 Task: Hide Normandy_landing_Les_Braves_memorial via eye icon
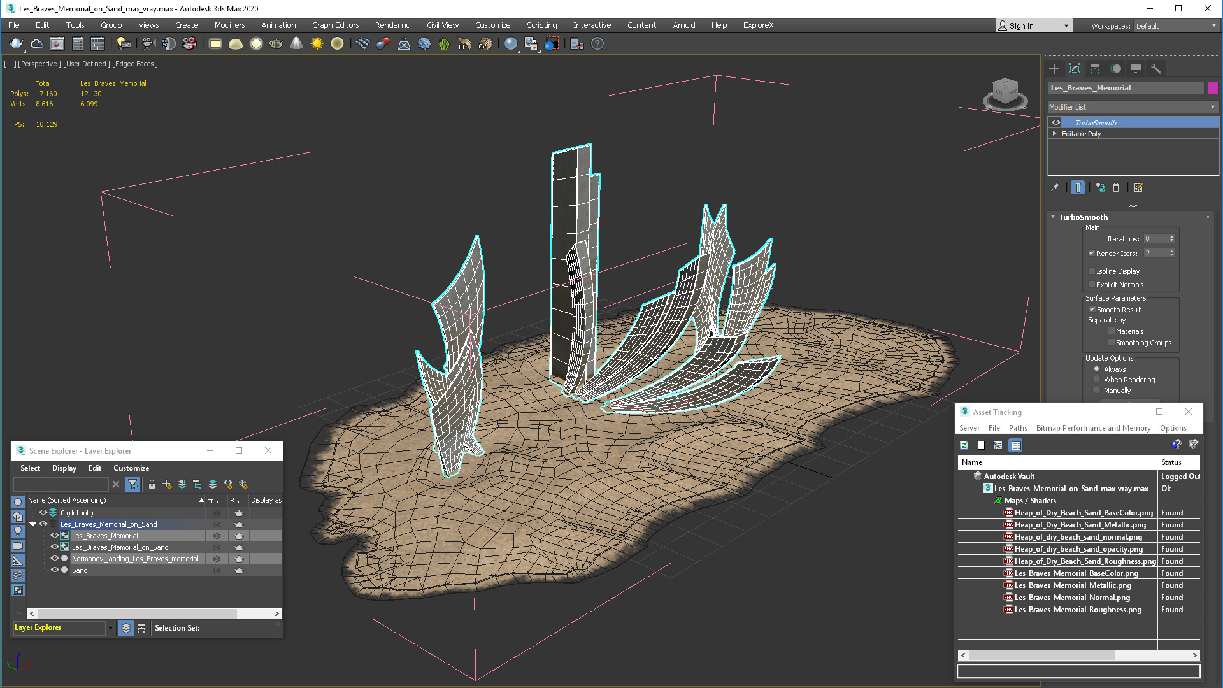pos(55,559)
